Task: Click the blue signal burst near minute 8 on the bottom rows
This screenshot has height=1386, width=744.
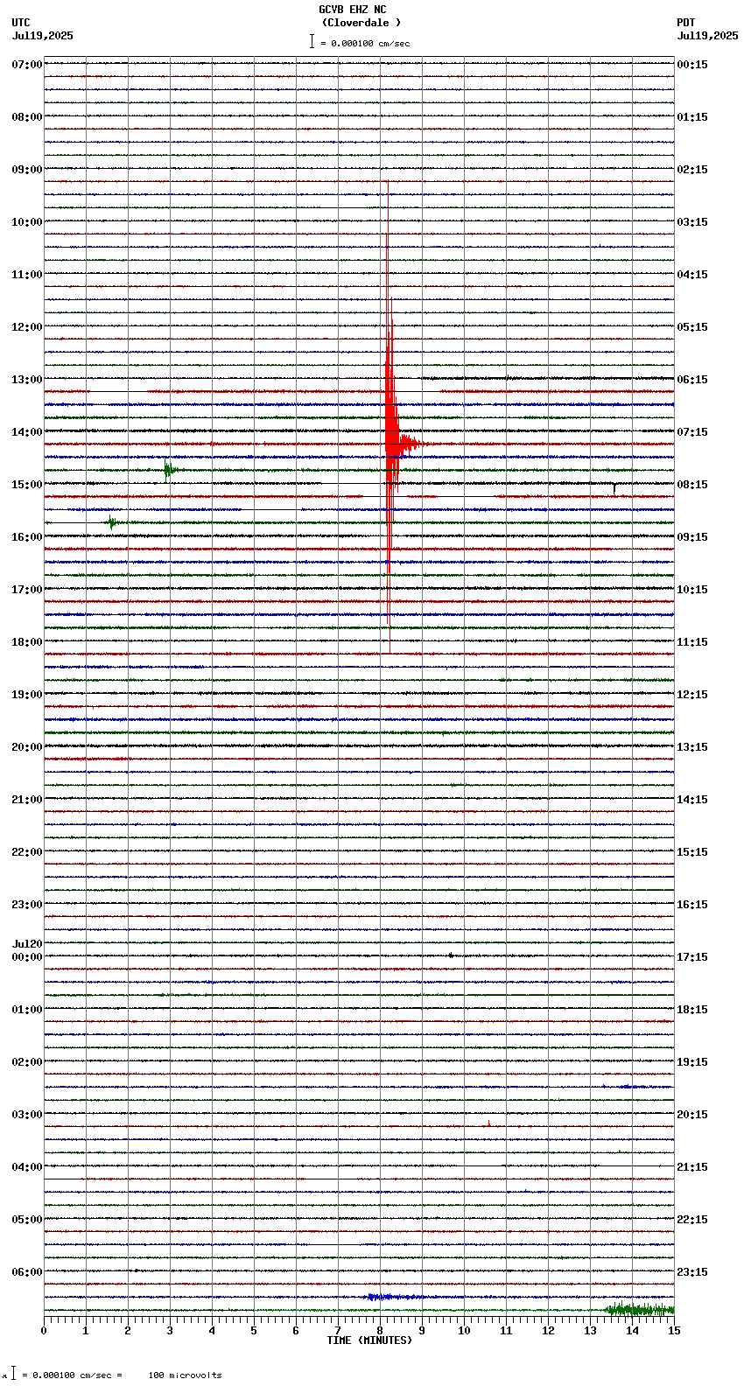Action: pos(394,1297)
